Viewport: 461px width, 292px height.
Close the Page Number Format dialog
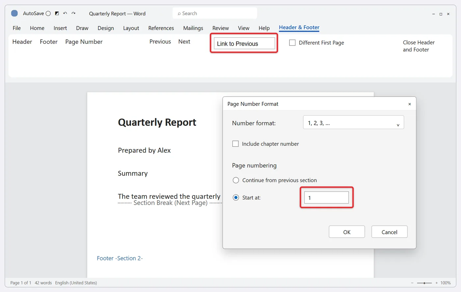[x=410, y=104]
